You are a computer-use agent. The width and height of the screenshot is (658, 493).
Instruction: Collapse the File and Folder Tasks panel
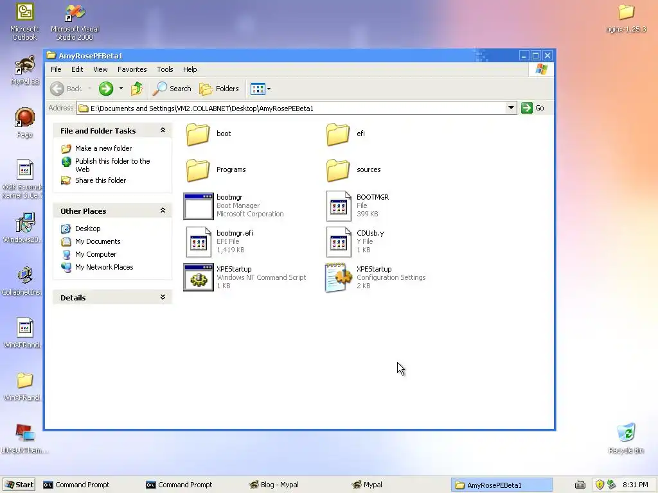[163, 130]
